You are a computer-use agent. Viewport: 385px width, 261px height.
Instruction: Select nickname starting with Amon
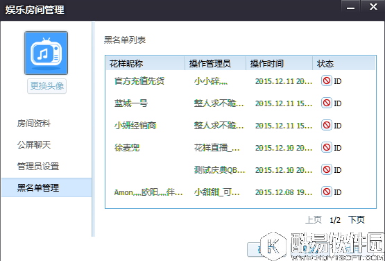tap(148, 192)
